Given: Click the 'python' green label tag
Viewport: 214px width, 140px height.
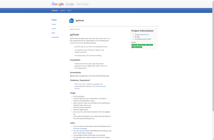Looking at the screenshot, I should (143, 45).
